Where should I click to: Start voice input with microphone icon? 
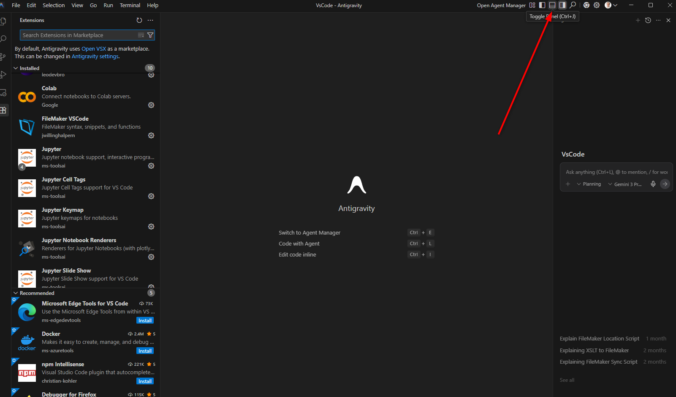[x=653, y=184]
